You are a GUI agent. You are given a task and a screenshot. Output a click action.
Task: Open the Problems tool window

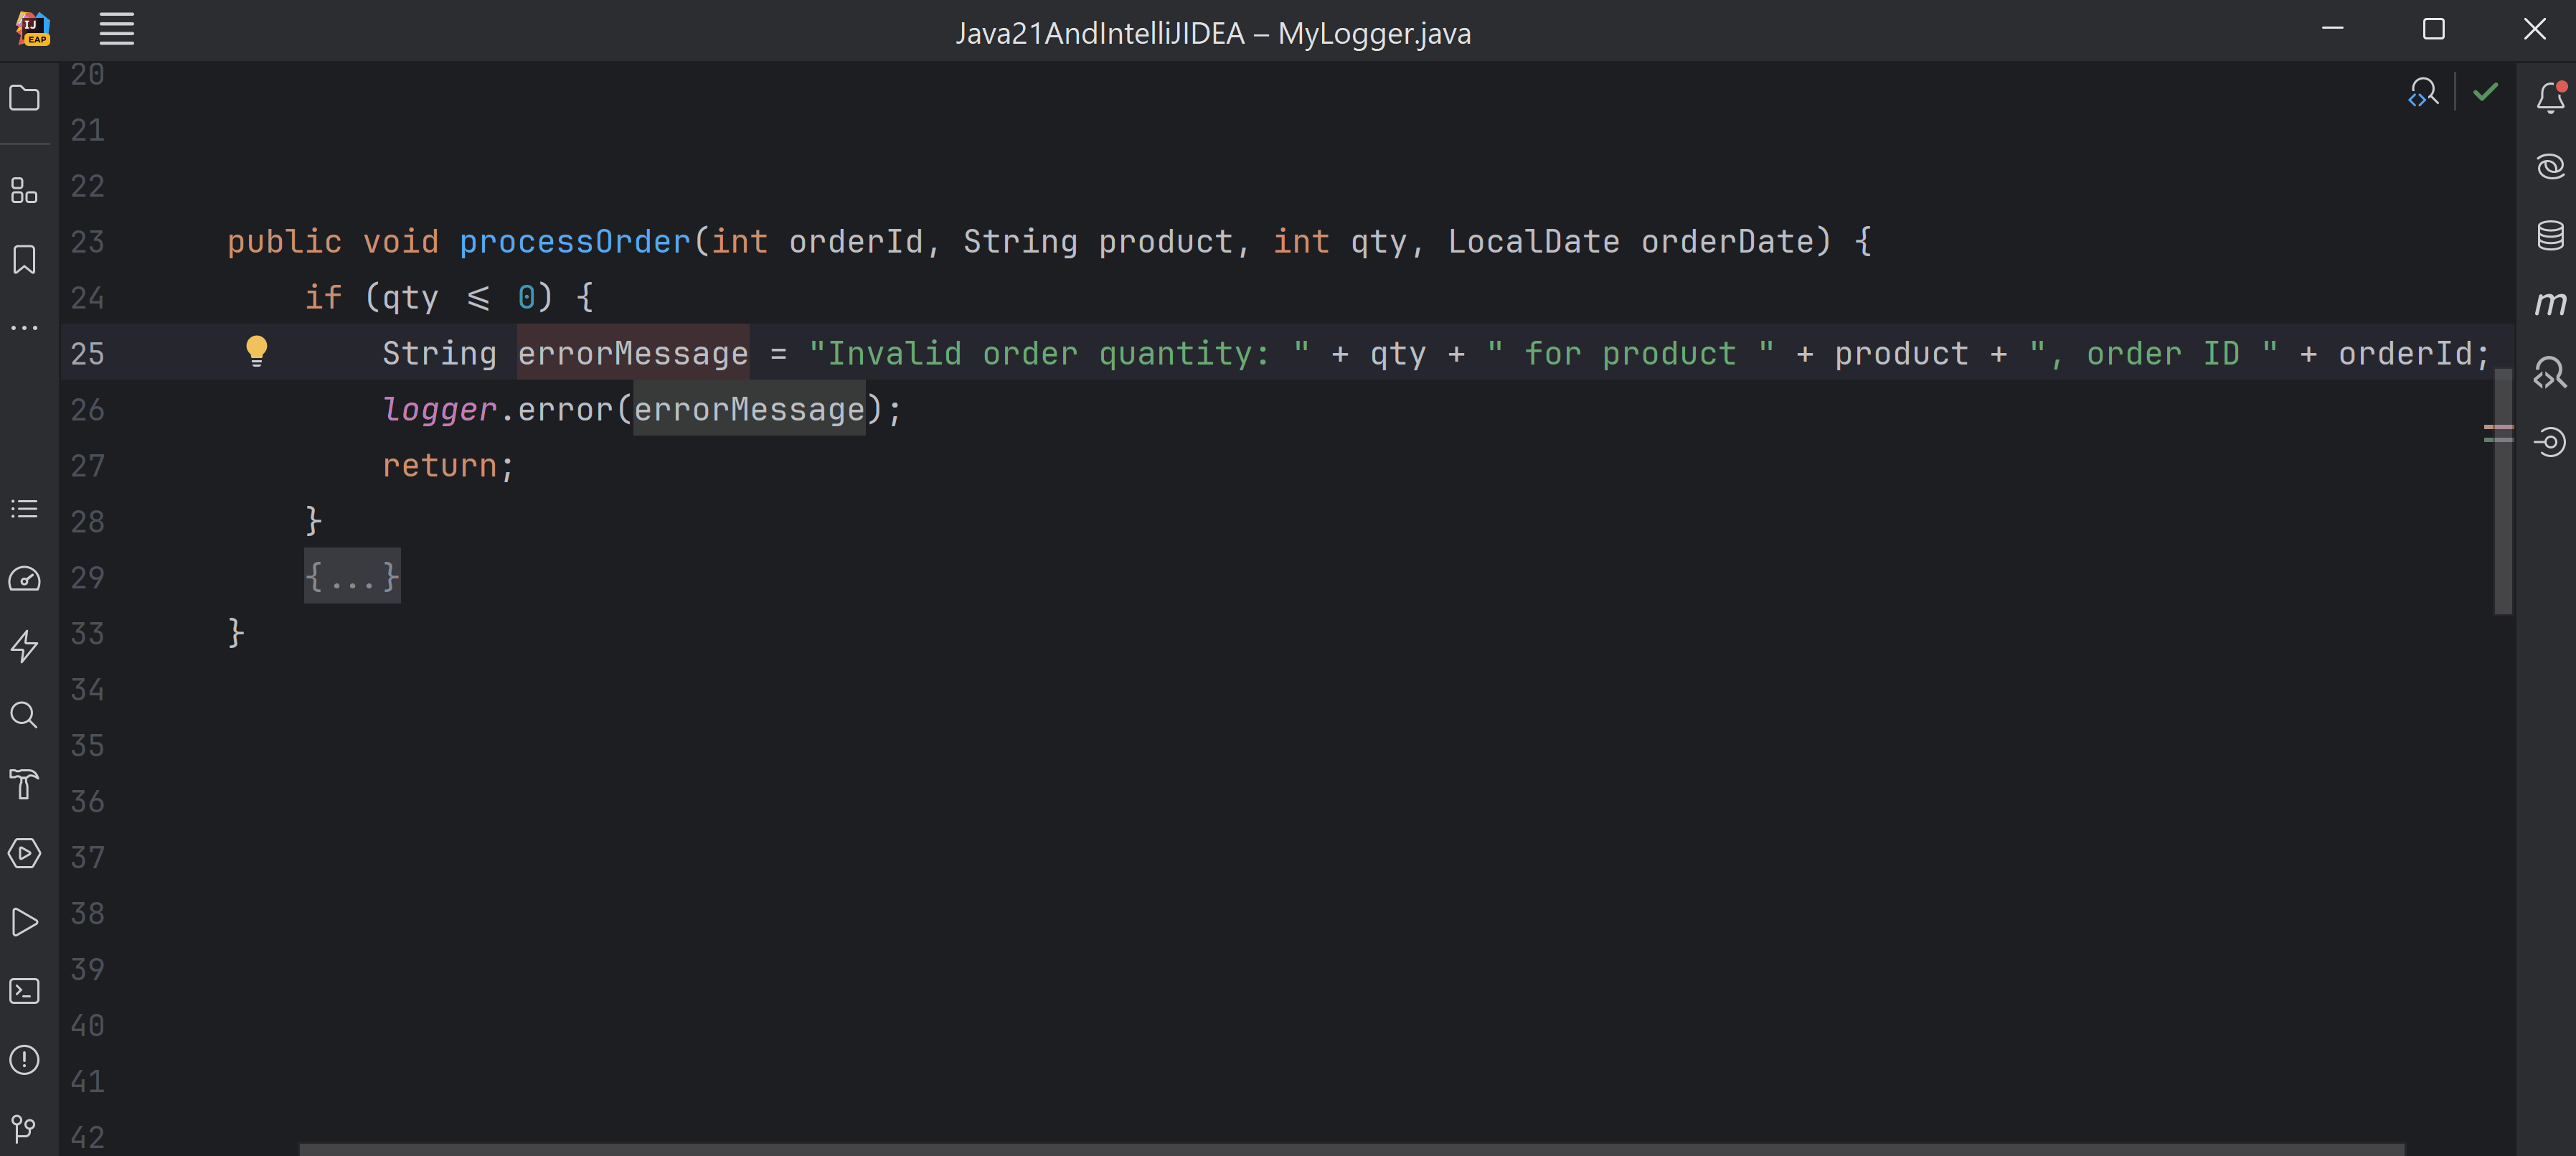pyautogui.click(x=24, y=1059)
